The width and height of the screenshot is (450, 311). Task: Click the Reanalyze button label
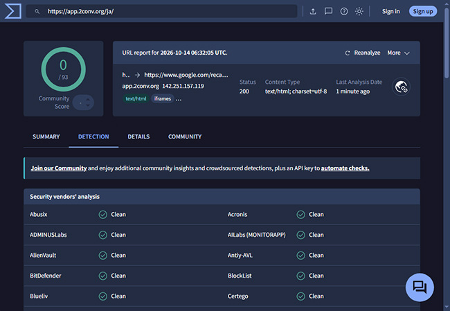[367, 53]
